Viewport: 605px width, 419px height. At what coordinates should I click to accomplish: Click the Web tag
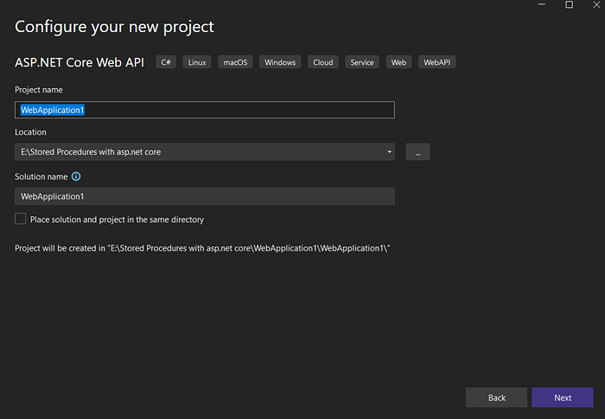pyautogui.click(x=398, y=62)
